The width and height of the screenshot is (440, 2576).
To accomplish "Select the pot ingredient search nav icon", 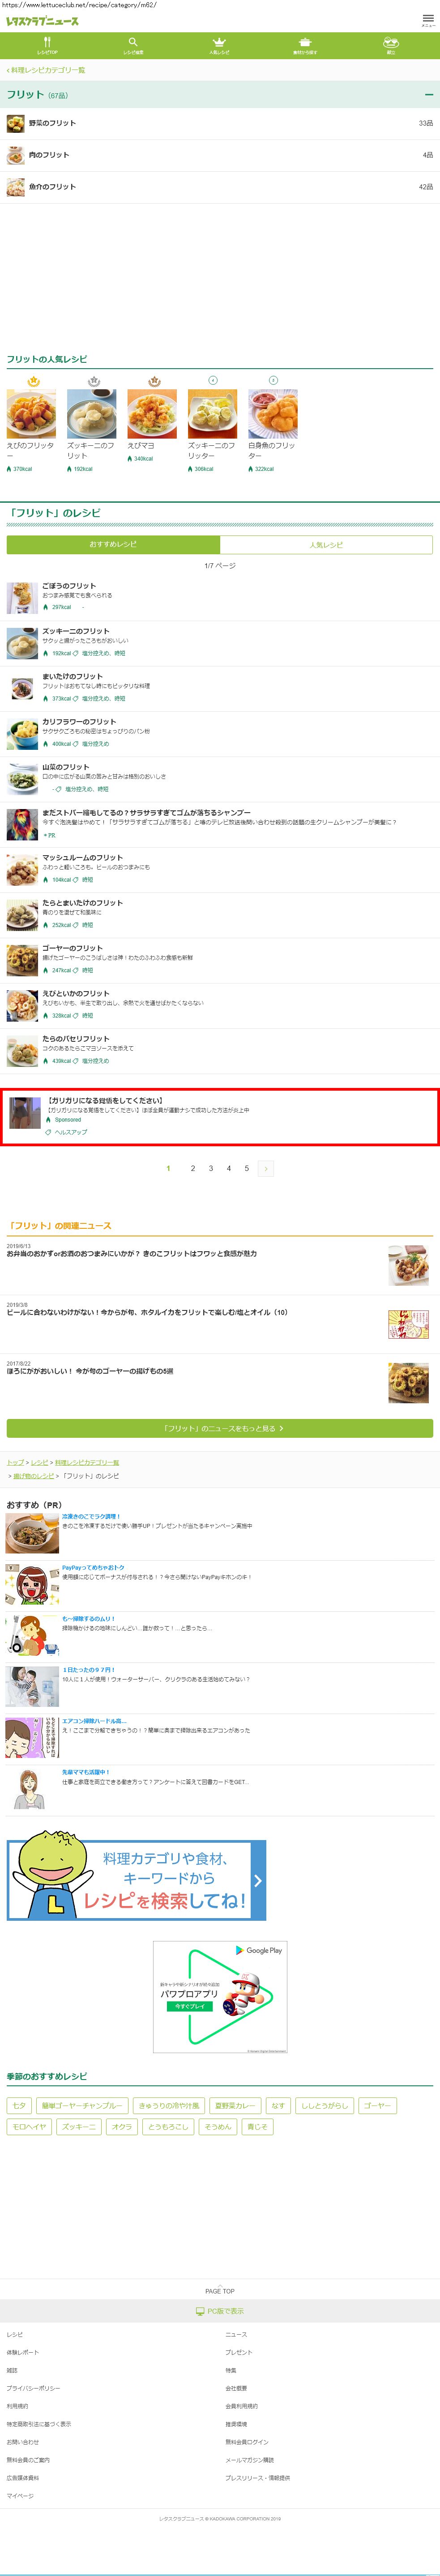I will pyautogui.click(x=305, y=45).
